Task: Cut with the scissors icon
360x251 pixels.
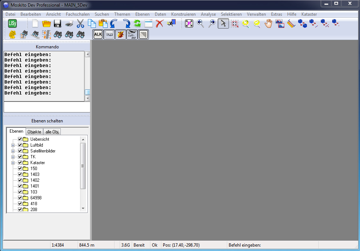Action: click(x=80, y=23)
